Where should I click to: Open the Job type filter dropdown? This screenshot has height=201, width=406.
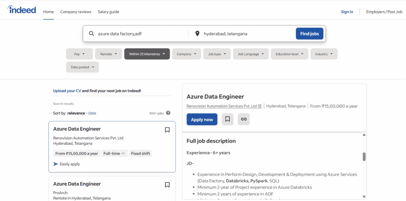click(x=217, y=54)
